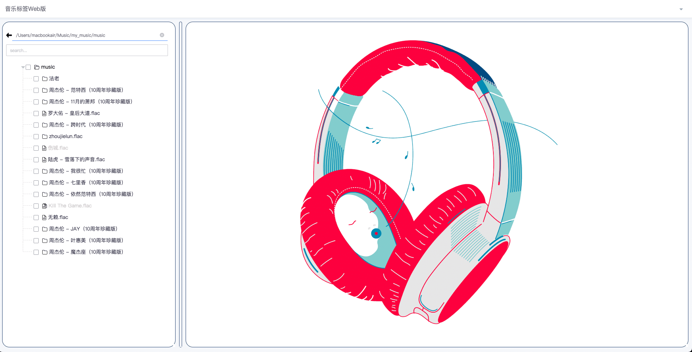Tick checkbox for 伤城.flac
This screenshot has width=692, height=352.
[x=36, y=148]
